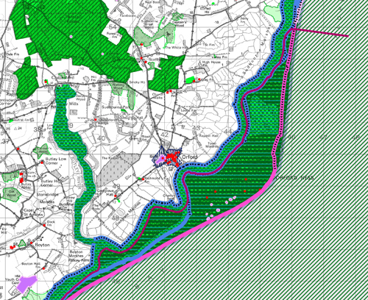
Task: Click the ORFORD NESS label
Action: tap(294, 178)
